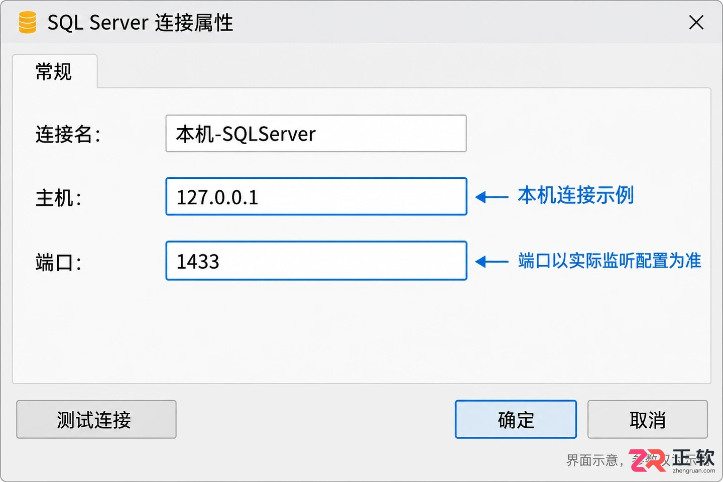723x482 pixels.
Task: Click the 端口 field showing 1433
Action: click(x=316, y=261)
